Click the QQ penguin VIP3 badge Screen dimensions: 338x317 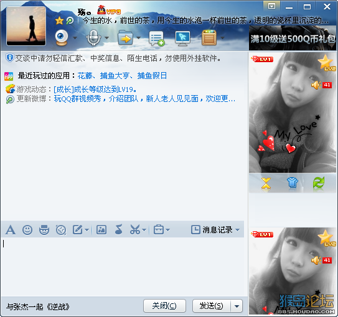pyautogui.click(x=109, y=10)
